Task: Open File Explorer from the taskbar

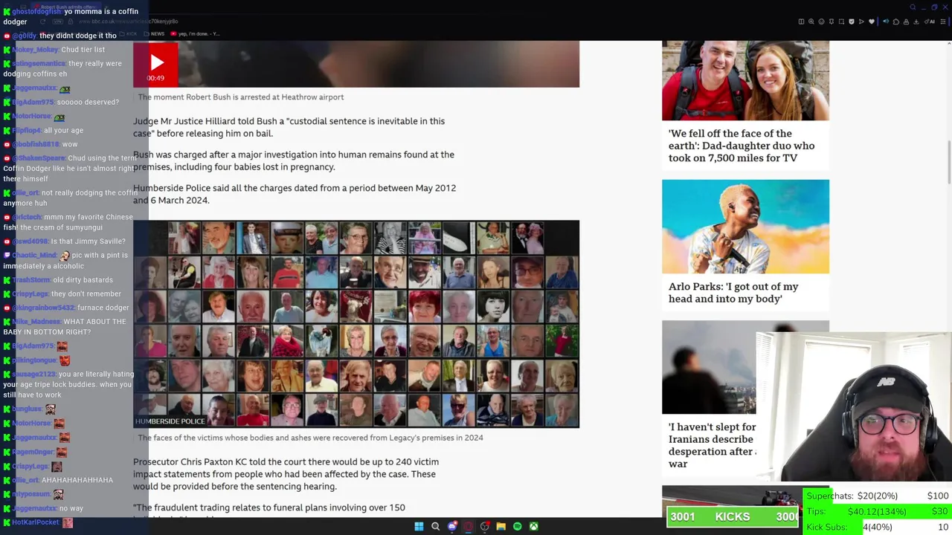Action: 501,526
